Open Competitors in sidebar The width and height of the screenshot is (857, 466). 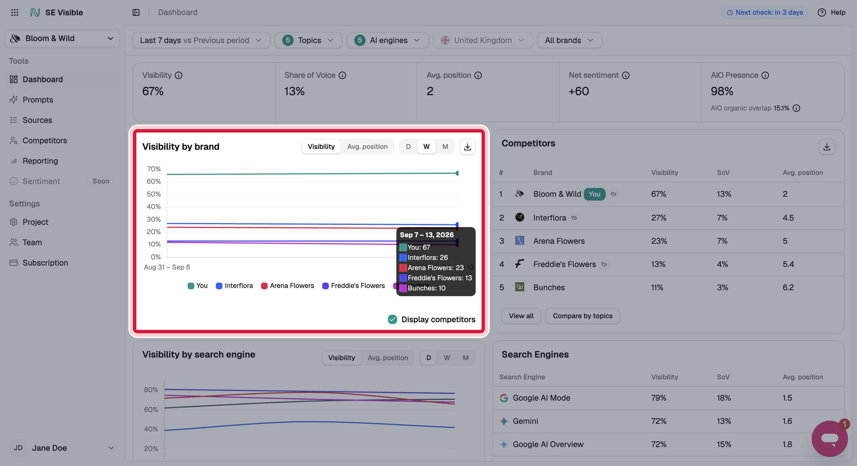coord(62,141)
